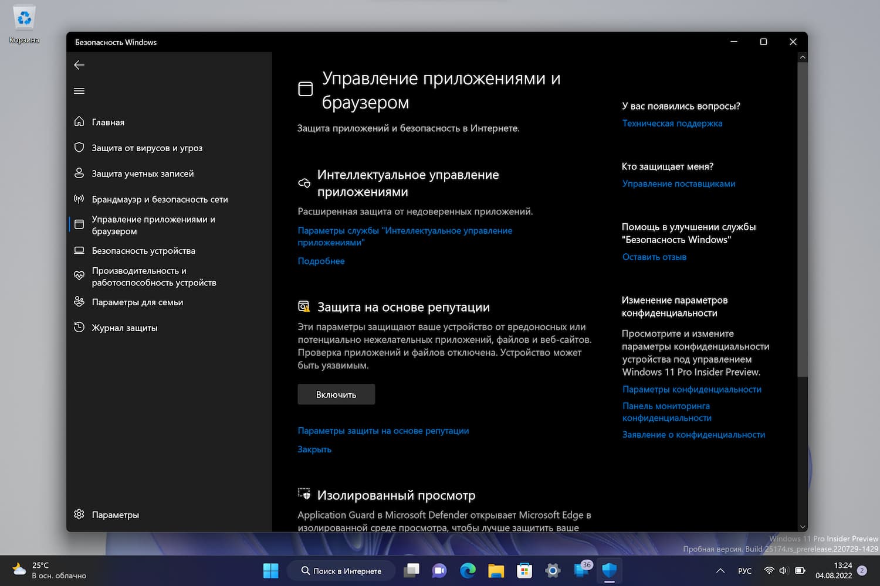Click the Поиск в Интернете search field
This screenshot has width=880, height=586.
click(341, 570)
